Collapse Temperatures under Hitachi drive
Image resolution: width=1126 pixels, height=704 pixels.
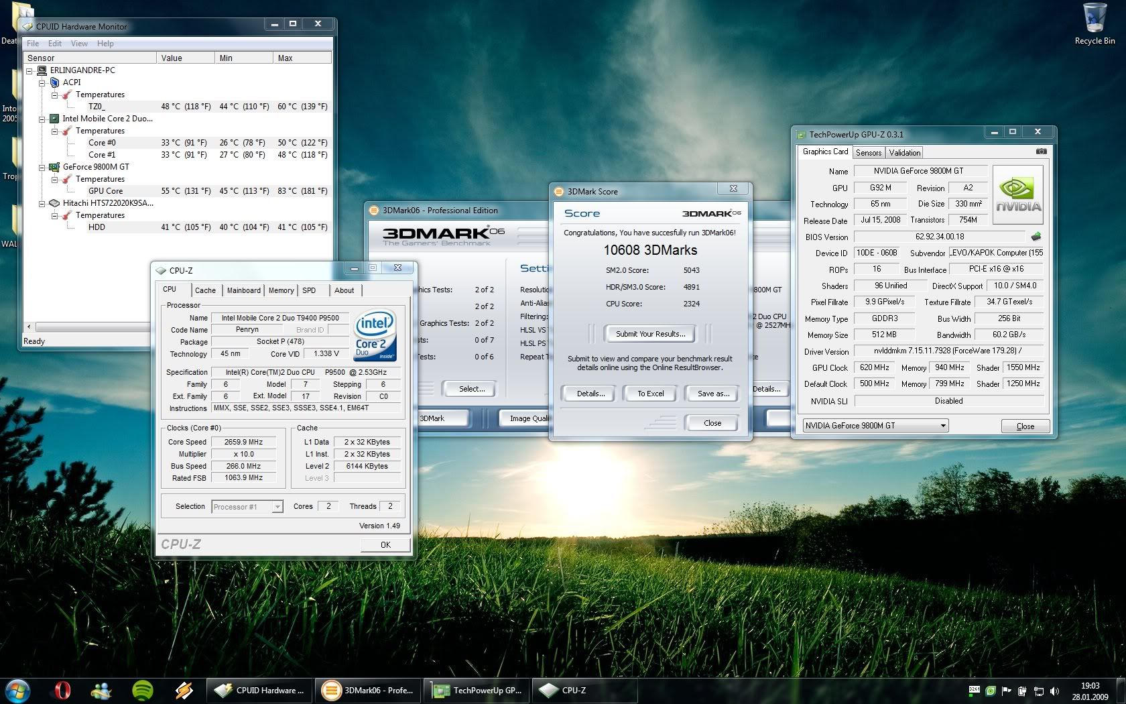click(55, 215)
